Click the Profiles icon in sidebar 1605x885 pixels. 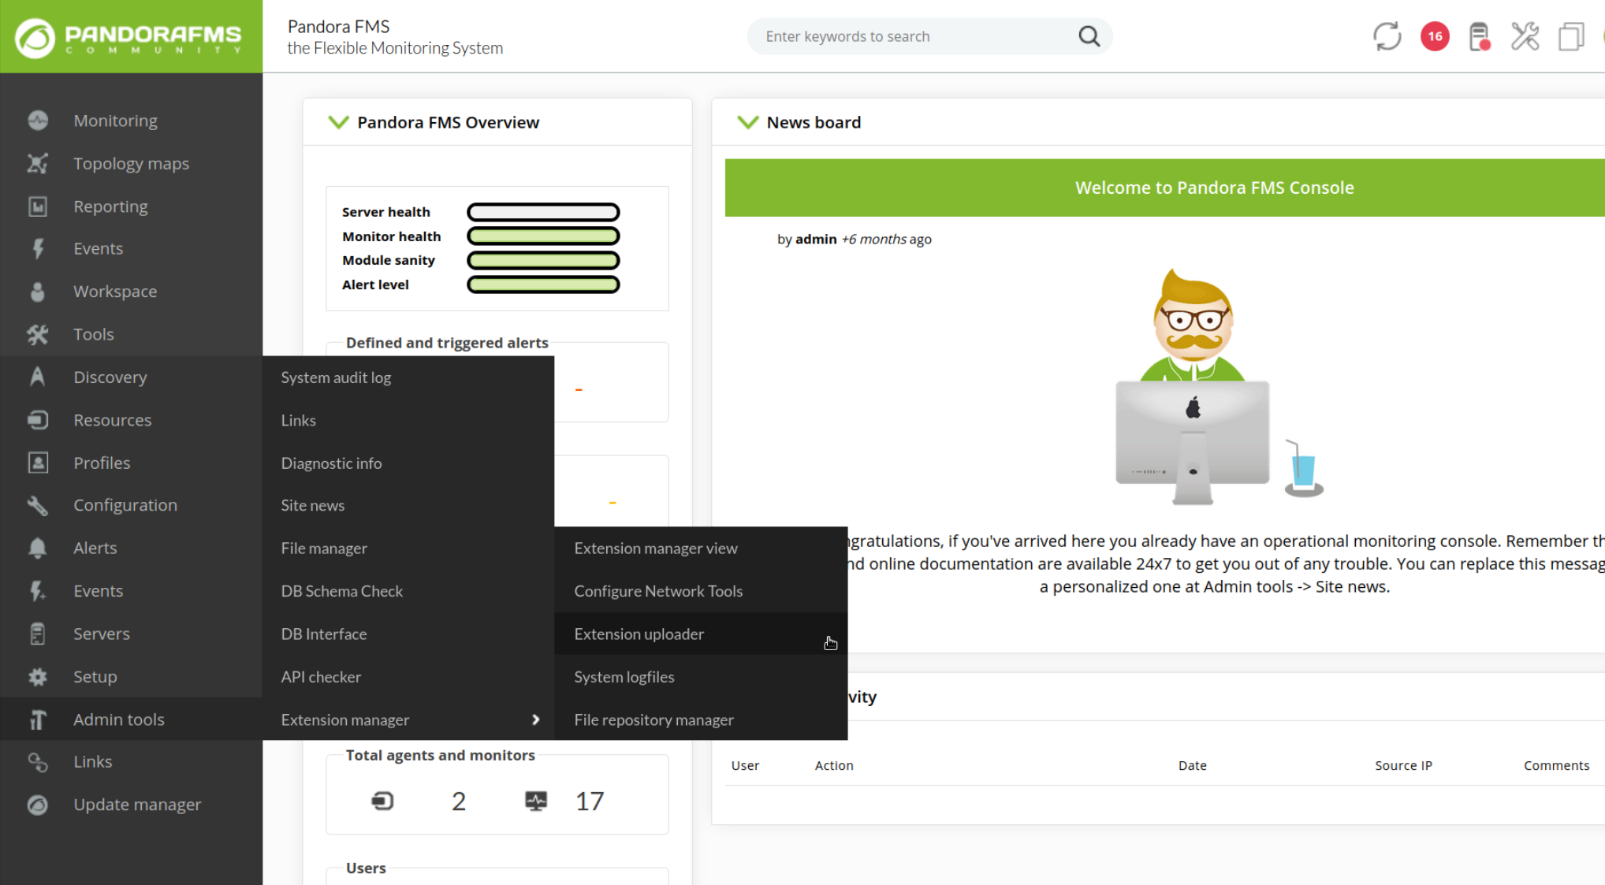(x=38, y=463)
